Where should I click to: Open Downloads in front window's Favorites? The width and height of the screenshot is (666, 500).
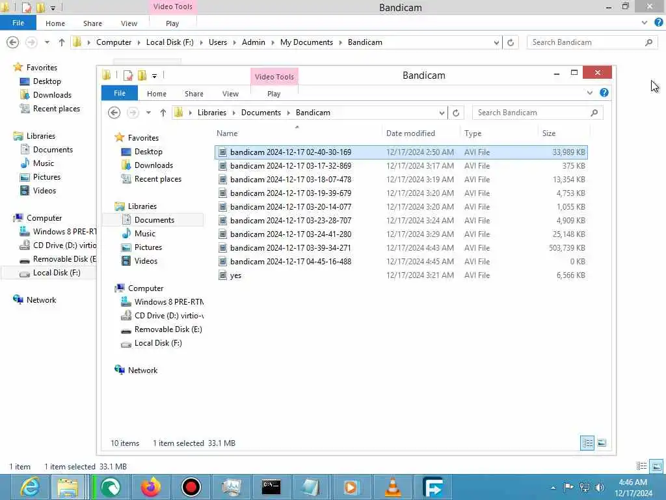pos(153,165)
